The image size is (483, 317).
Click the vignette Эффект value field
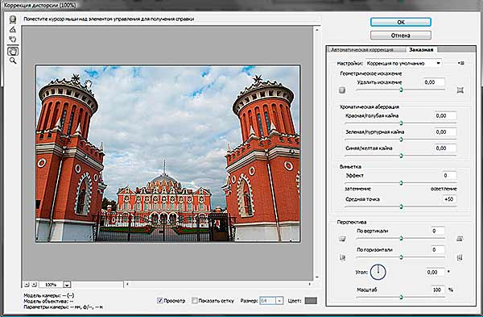point(449,175)
